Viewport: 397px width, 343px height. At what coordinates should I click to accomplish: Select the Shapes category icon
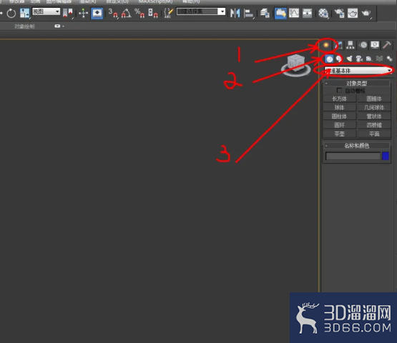pyautogui.click(x=339, y=59)
